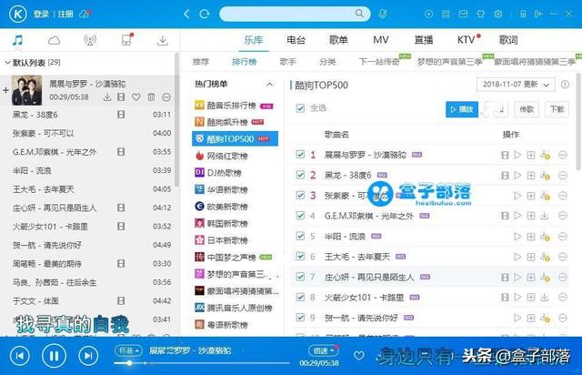Select playlist song 于文文 - 体面
Image resolution: width=582 pixels, height=375 pixels.
coord(89,300)
